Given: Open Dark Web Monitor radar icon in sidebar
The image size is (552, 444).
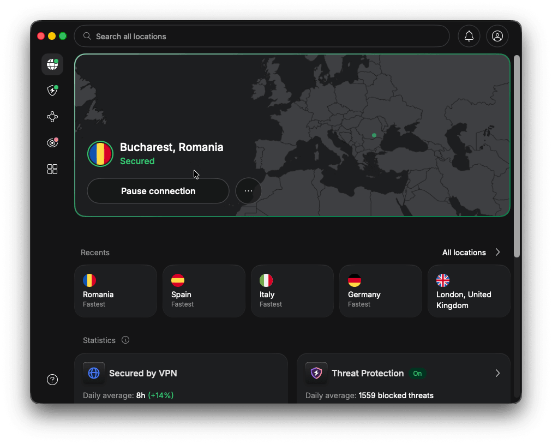Looking at the screenshot, I should (x=52, y=142).
